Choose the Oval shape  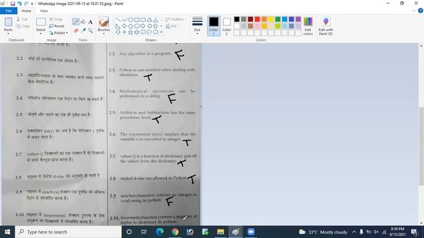[x=131, y=20]
